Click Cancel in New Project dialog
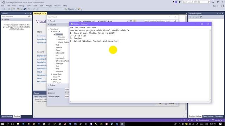The width and height of the screenshot is (225, 126). [172, 104]
